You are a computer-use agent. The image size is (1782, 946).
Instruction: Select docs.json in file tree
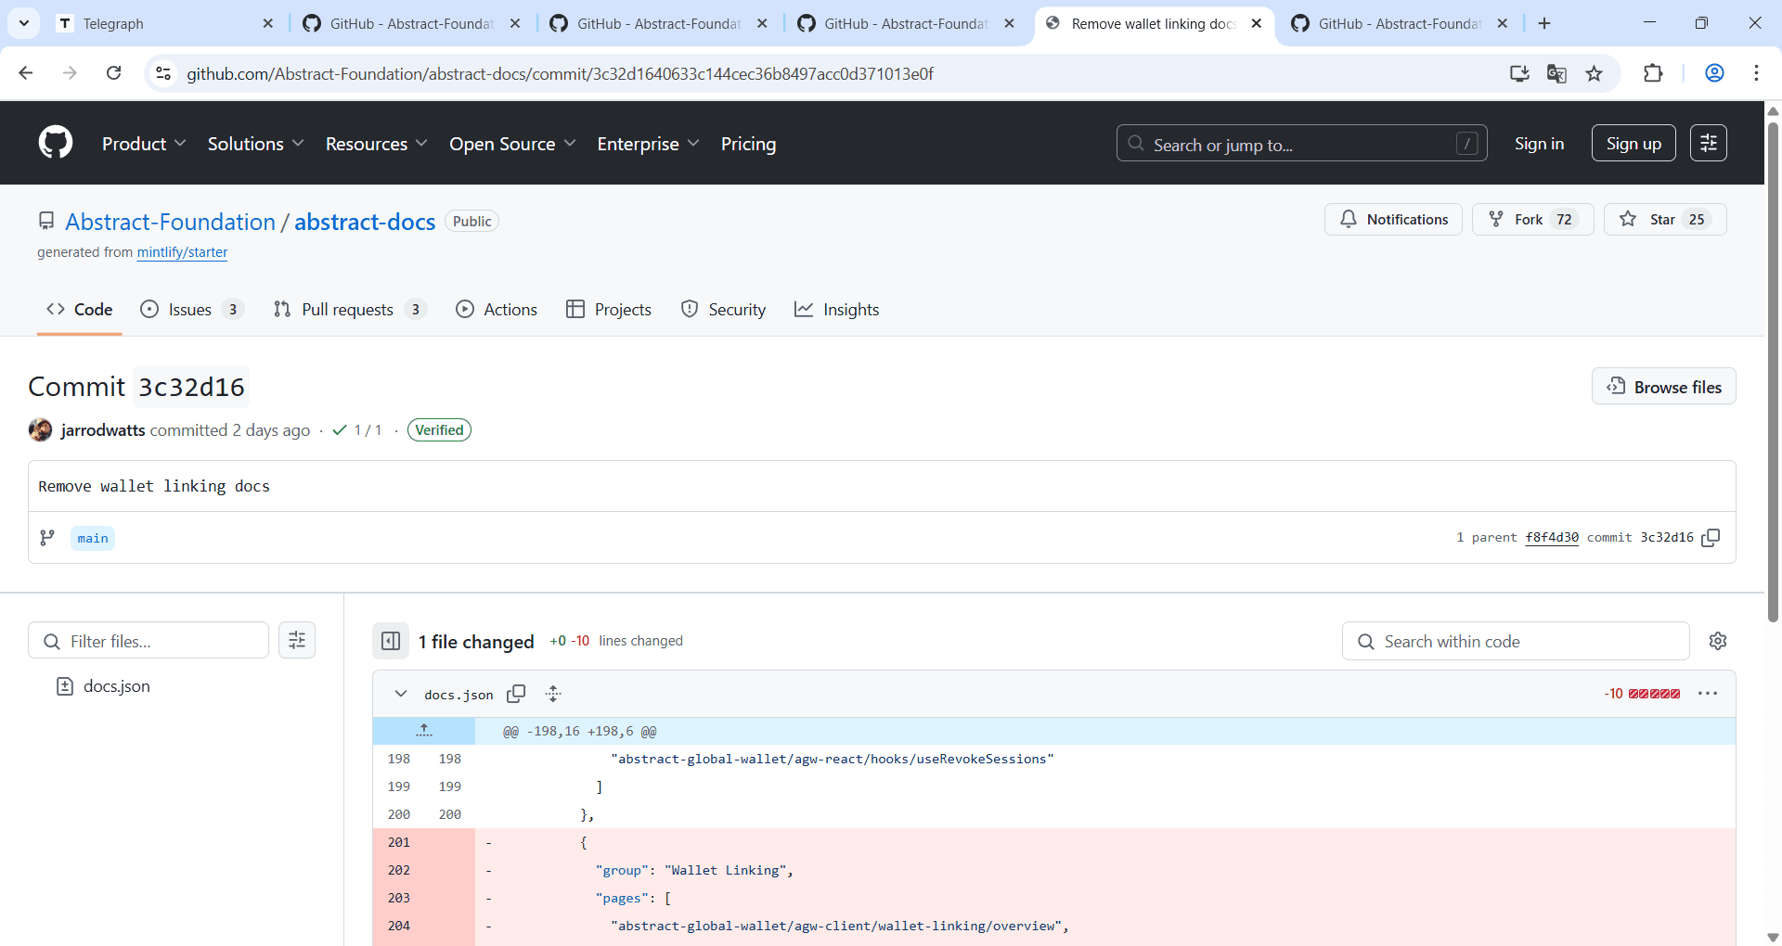116,686
